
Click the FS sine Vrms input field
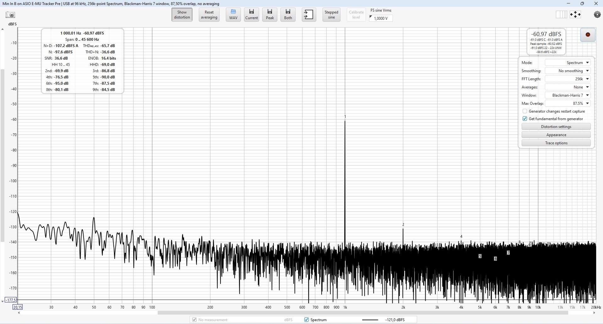(x=381, y=18)
